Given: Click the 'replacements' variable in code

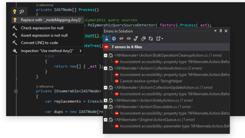Looking at the screenshot, I should point(67,101).
